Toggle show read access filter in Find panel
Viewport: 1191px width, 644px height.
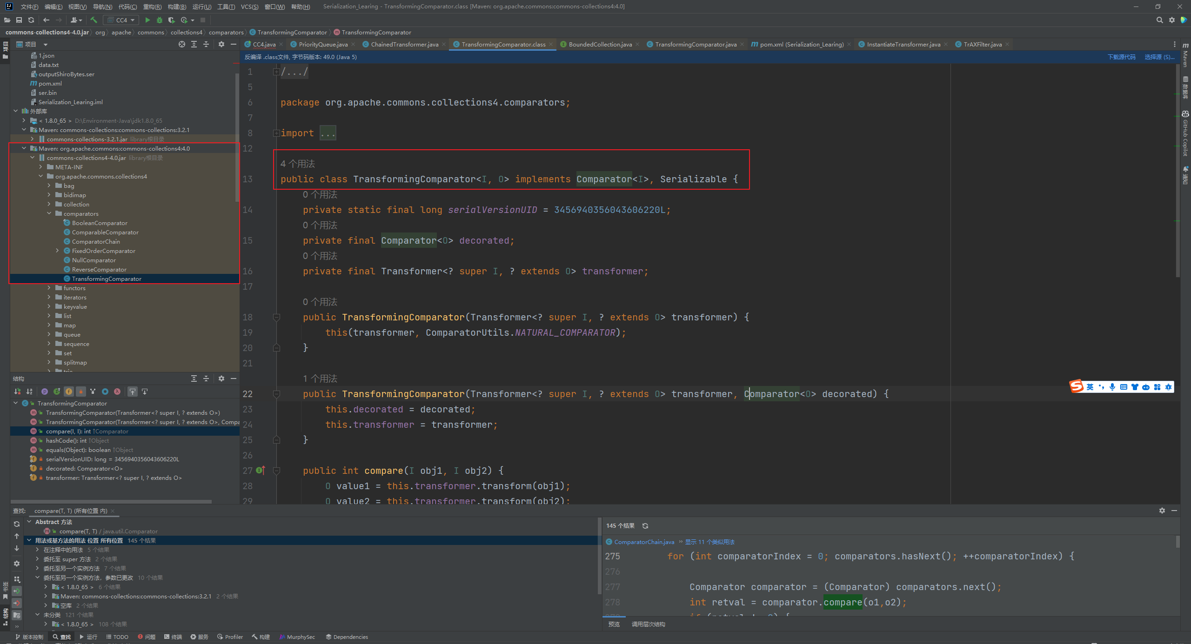coord(17,591)
